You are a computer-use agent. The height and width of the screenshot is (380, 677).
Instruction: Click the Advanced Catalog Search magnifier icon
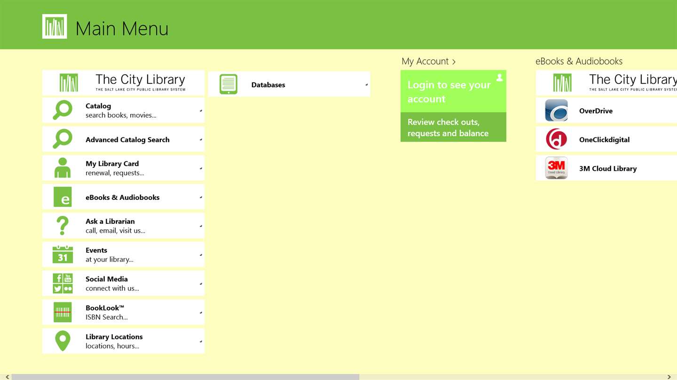(x=63, y=139)
